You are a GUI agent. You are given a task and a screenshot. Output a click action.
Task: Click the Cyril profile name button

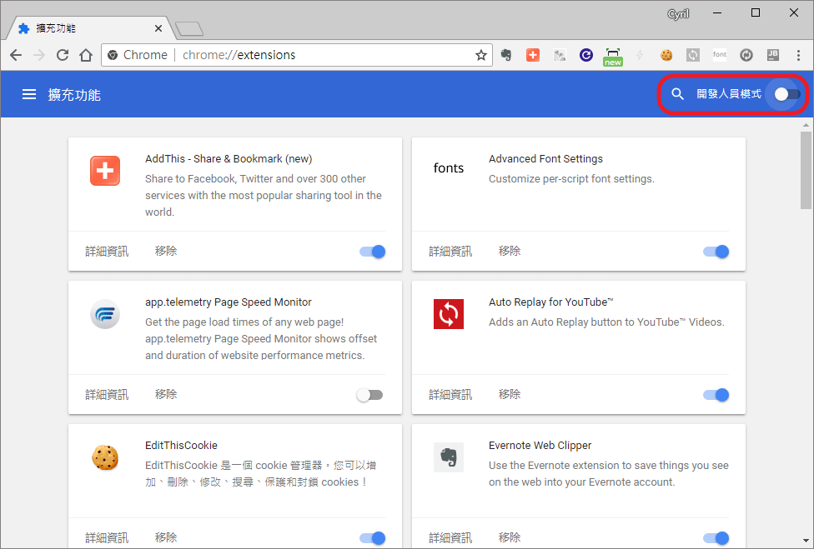[678, 14]
